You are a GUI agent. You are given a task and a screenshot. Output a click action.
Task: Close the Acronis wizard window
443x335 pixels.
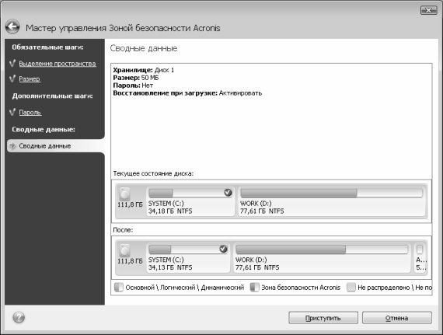click(428, 10)
